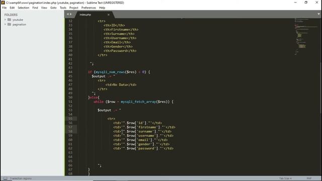Open the Goto menu
Viewport: 322px width, 181px height.
tap(53, 8)
